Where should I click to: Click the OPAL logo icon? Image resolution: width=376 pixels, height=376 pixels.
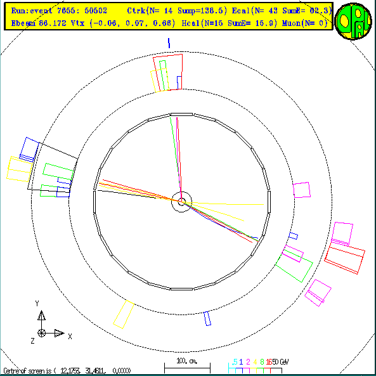point(353,21)
